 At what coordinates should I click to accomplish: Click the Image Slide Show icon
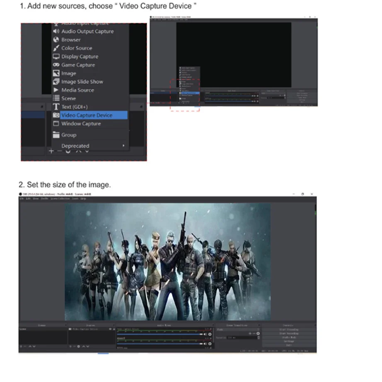56,82
